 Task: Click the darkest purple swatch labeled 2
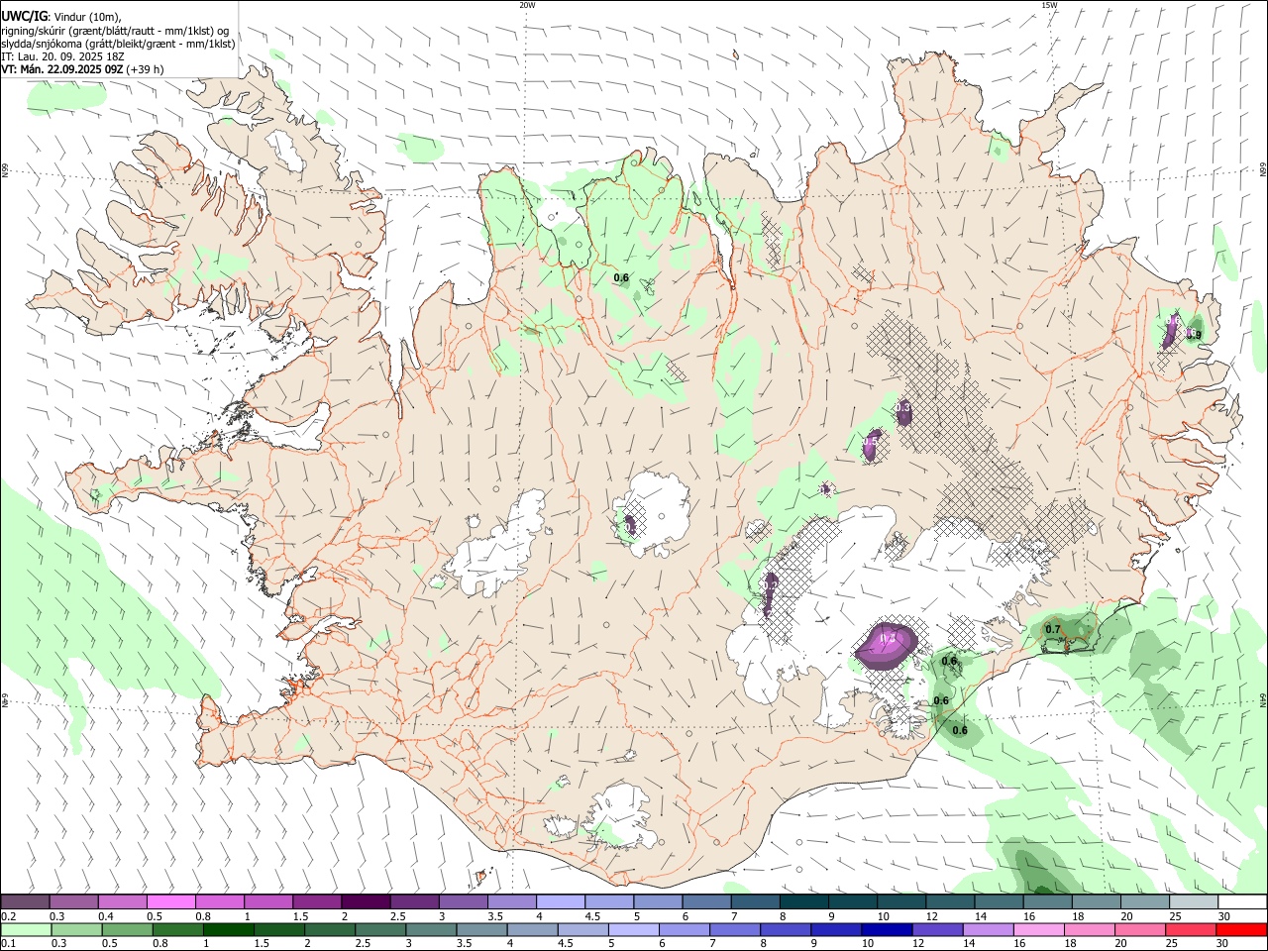point(366,902)
